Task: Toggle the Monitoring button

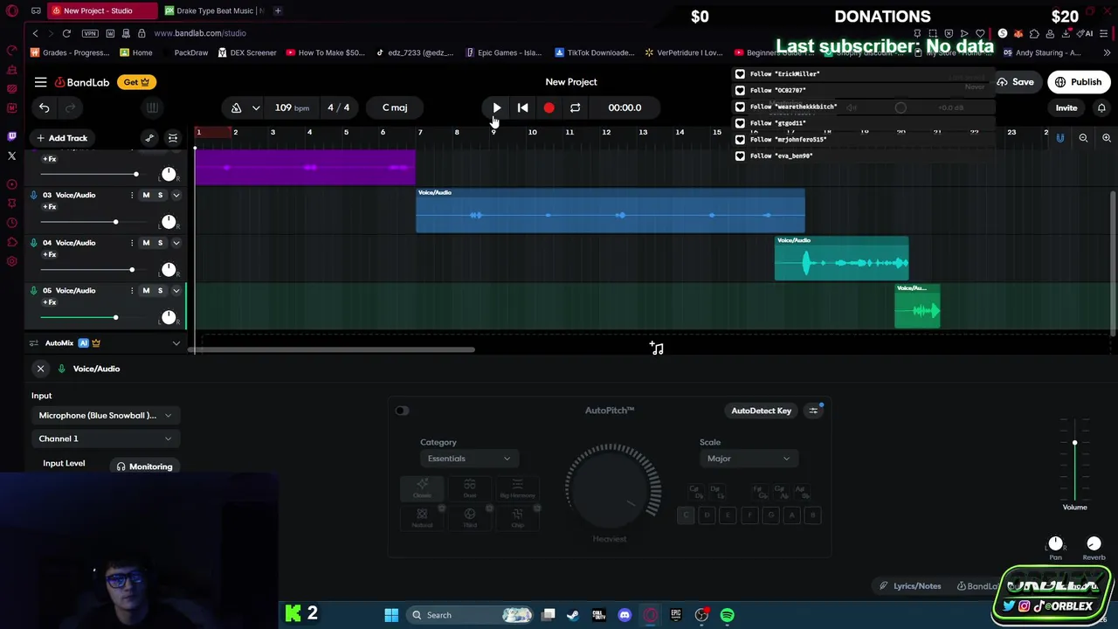Action: coord(145,467)
